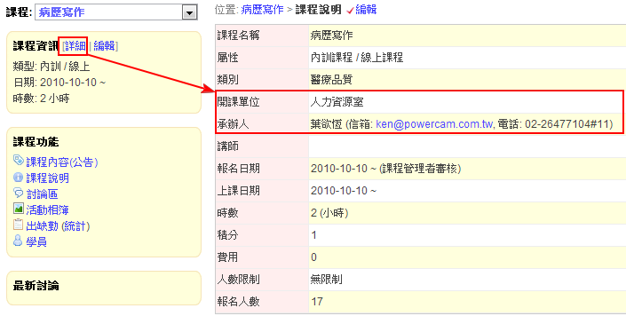This screenshot has height=324, width=626.
Task: Click the clipboard icon beside 出缺勤
Action: click(18, 225)
